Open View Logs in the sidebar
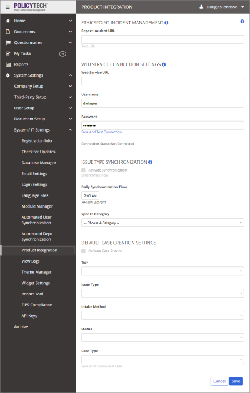The height and width of the screenshot is (393, 250). coord(31,261)
